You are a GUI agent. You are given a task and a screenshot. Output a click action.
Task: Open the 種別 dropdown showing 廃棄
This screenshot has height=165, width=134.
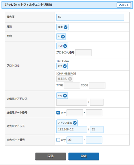pos(62,27)
